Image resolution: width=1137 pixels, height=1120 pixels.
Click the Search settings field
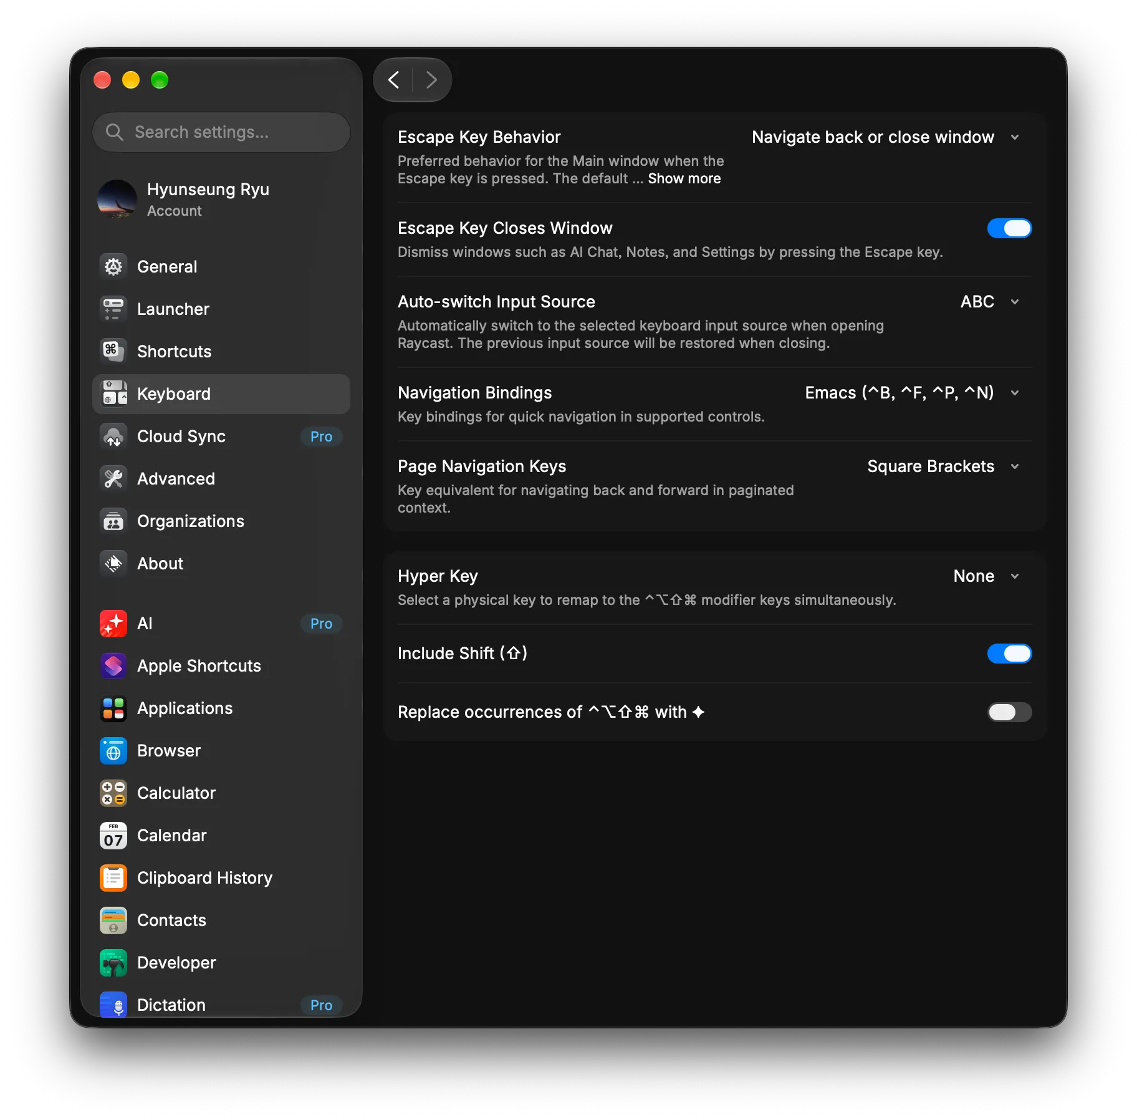pos(221,132)
